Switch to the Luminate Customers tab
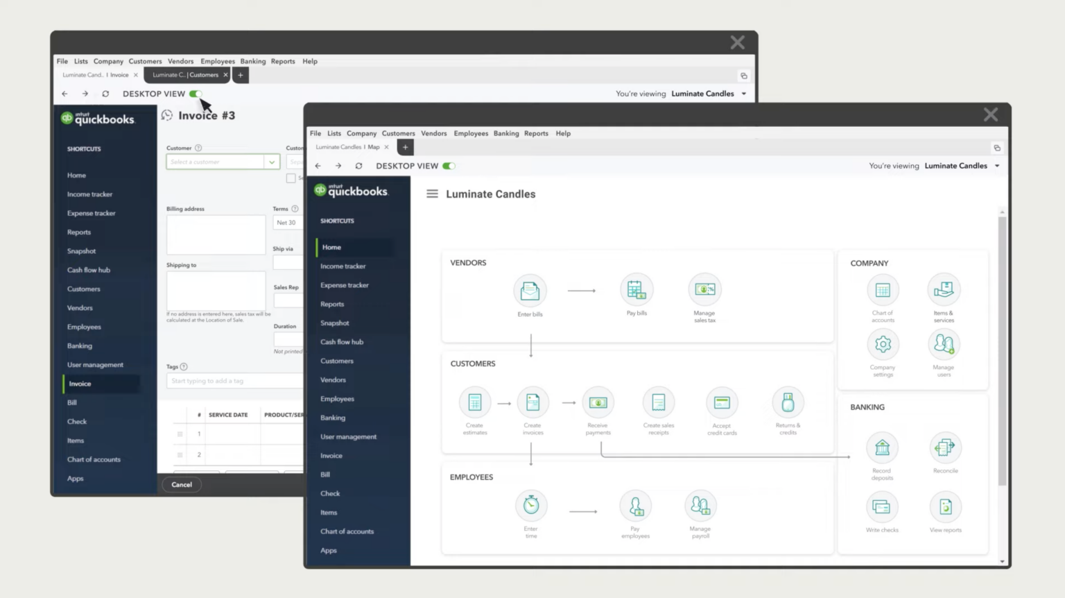1065x598 pixels. (x=189, y=75)
